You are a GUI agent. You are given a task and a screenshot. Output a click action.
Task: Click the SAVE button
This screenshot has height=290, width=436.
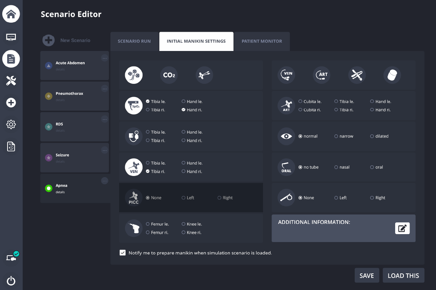click(x=366, y=275)
